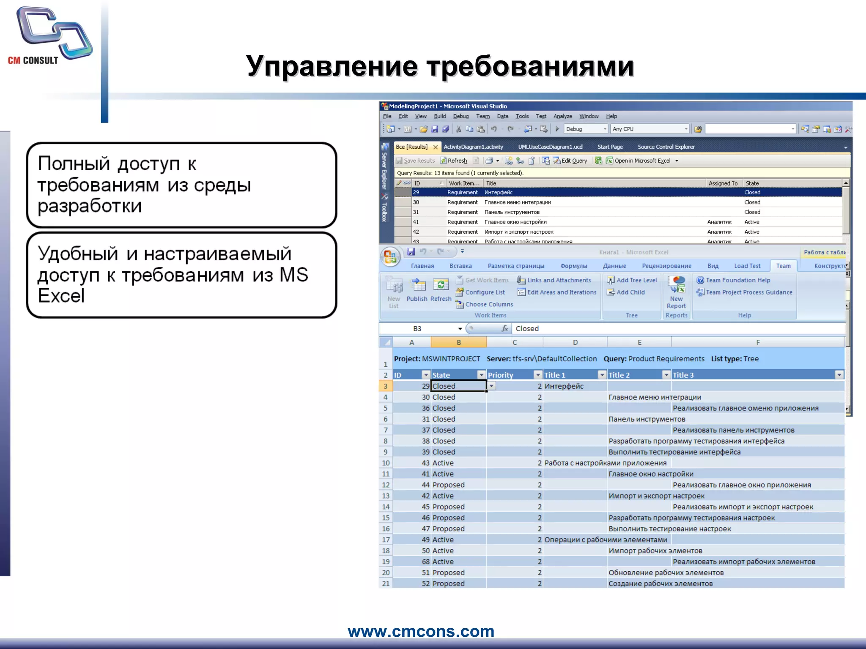The image size is (866, 649).
Task: Click the Links and Attachments icon in Excel
Action: 521,280
